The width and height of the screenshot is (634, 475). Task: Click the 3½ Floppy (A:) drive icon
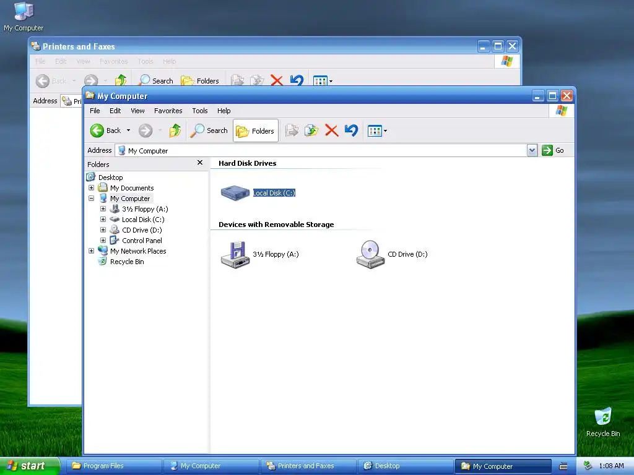(235, 254)
